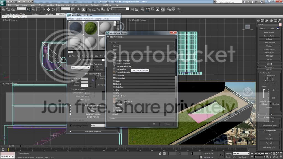Click the Align tool icon
283x159 pixels.
pyautogui.click(x=137, y=9)
